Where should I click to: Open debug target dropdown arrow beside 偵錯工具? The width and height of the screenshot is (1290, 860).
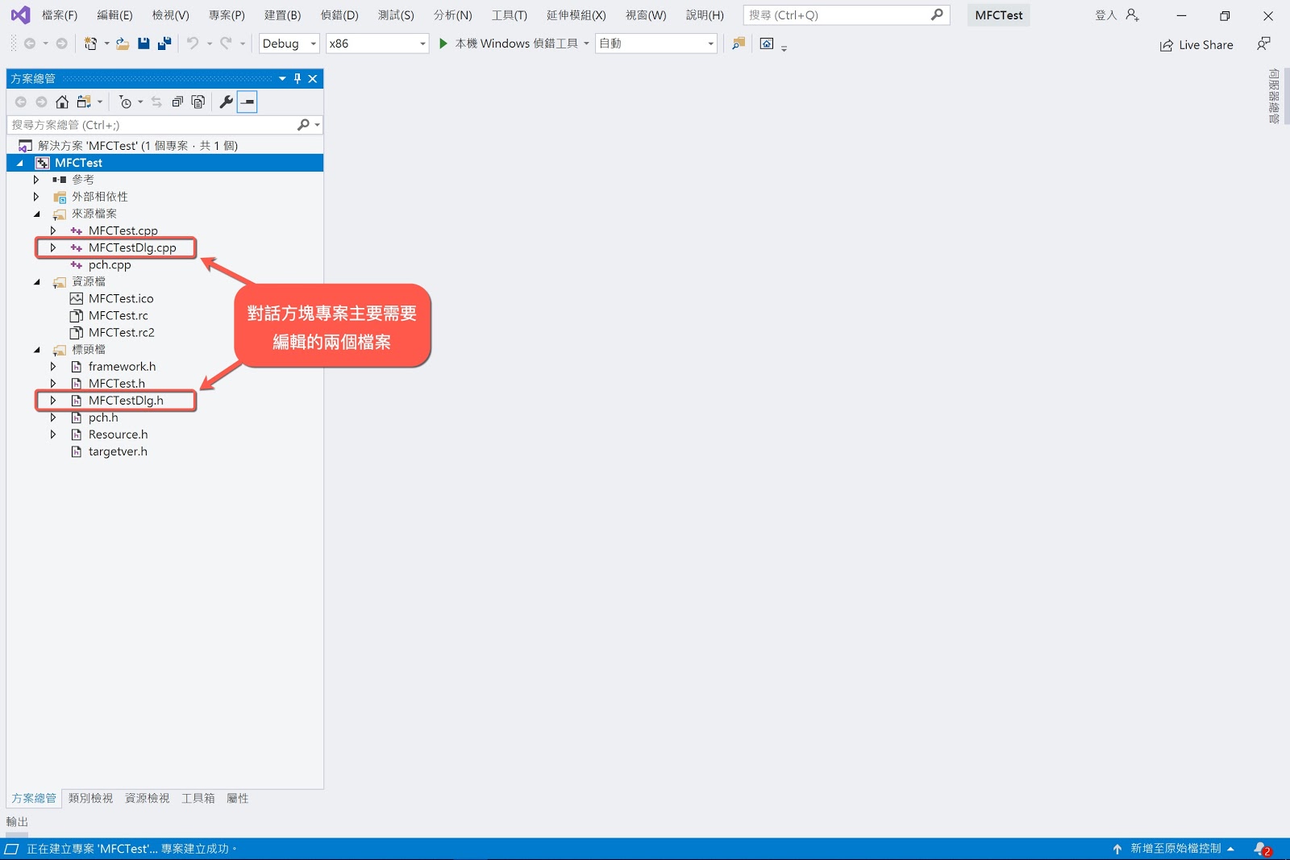click(586, 44)
